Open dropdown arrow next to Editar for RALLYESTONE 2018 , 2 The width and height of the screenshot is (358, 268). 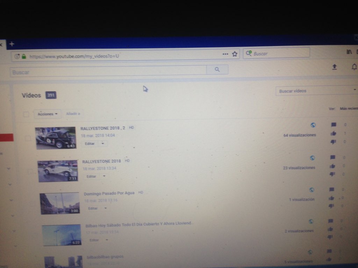tap(103, 143)
